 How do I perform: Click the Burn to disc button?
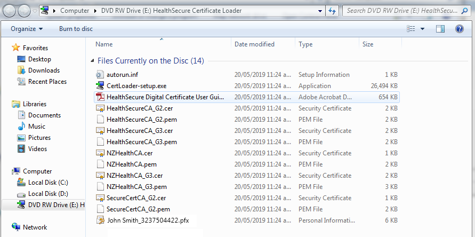click(76, 29)
